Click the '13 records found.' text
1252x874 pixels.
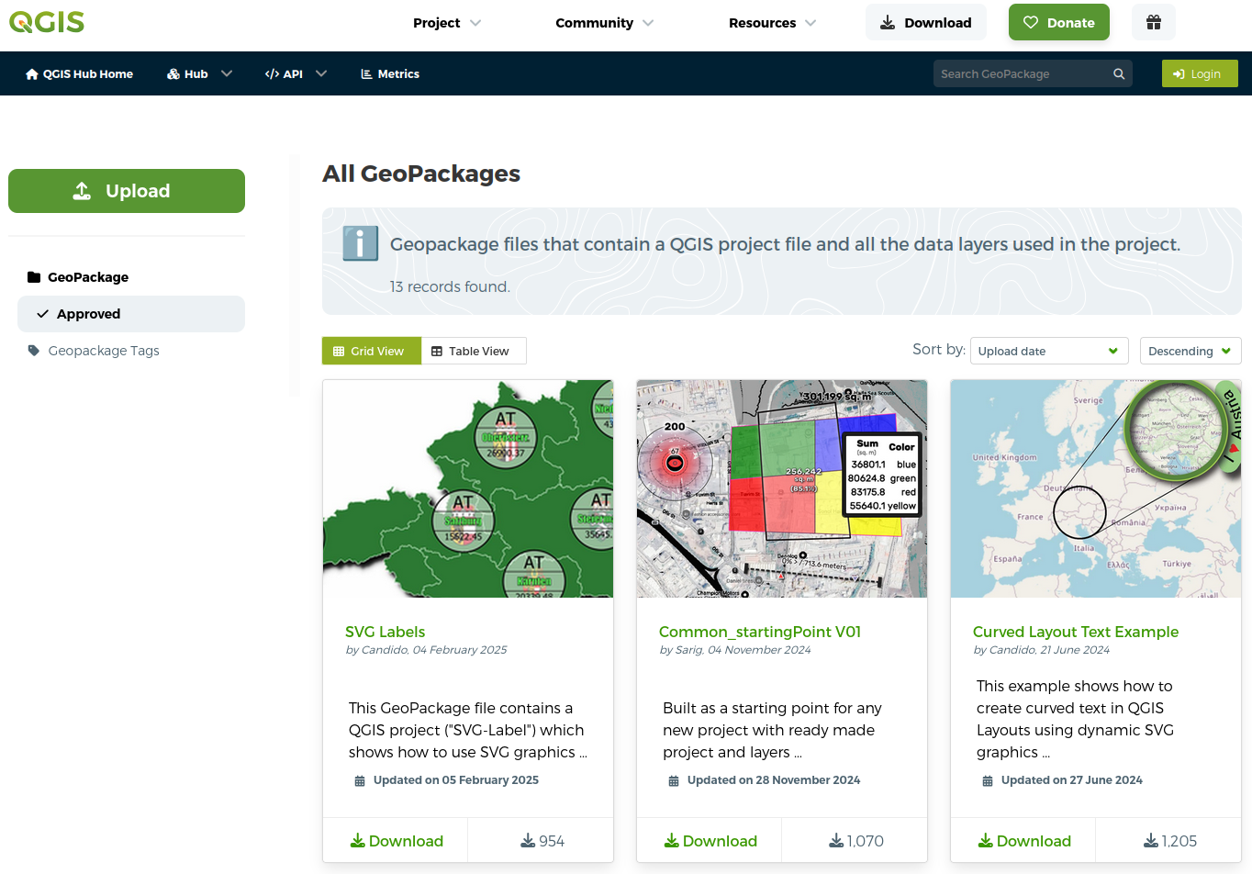tap(450, 286)
